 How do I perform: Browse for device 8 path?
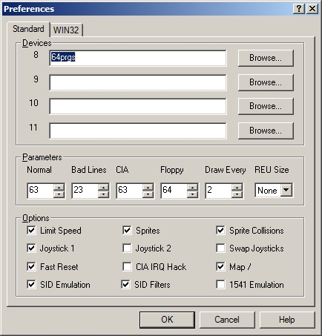pos(266,58)
